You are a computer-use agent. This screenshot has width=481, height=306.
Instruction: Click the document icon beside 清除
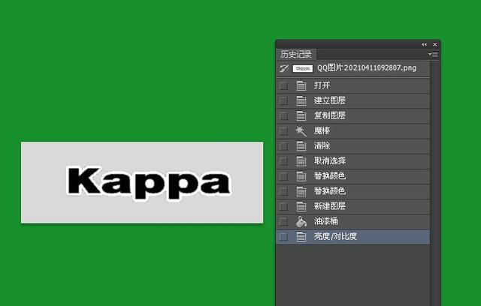pyautogui.click(x=301, y=146)
